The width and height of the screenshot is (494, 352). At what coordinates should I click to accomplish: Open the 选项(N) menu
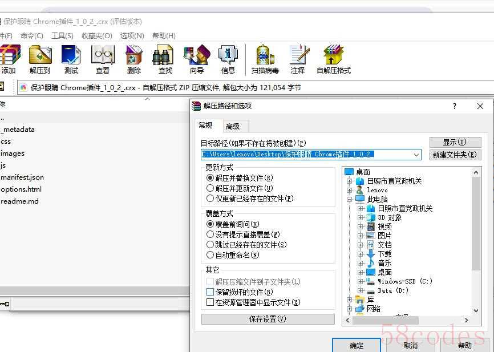pyautogui.click(x=132, y=35)
